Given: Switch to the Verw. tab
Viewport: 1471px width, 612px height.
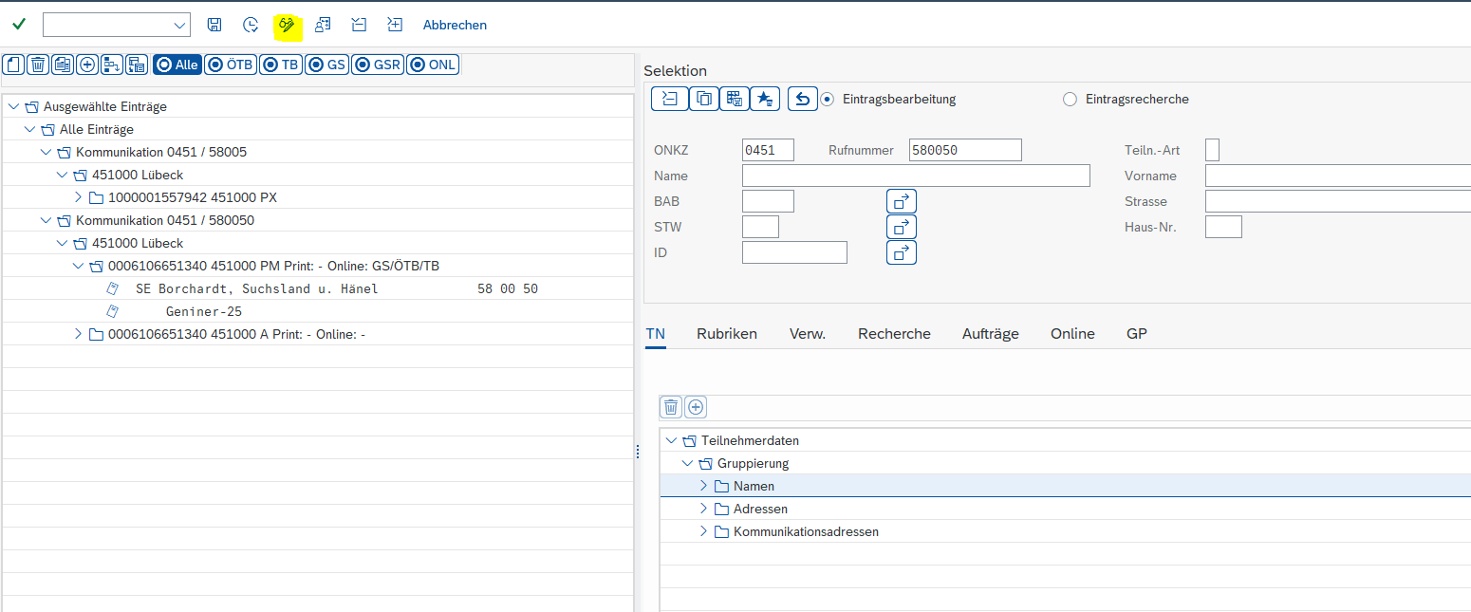Looking at the screenshot, I should click(x=808, y=333).
